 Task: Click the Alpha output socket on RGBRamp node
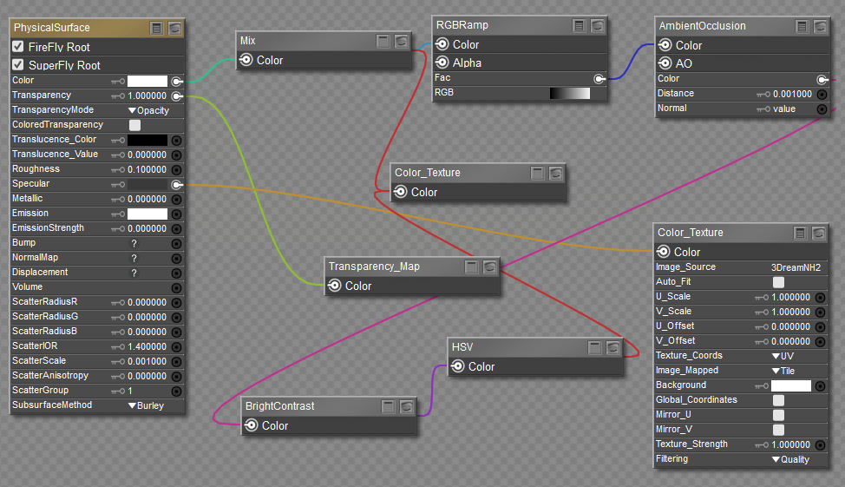coord(442,63)
